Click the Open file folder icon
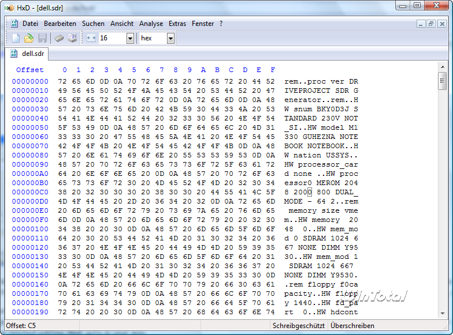The image size is (453, 335). click(x=29, y=38)
